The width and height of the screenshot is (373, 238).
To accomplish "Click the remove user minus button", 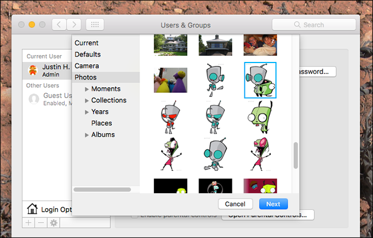I will (41, 223).
